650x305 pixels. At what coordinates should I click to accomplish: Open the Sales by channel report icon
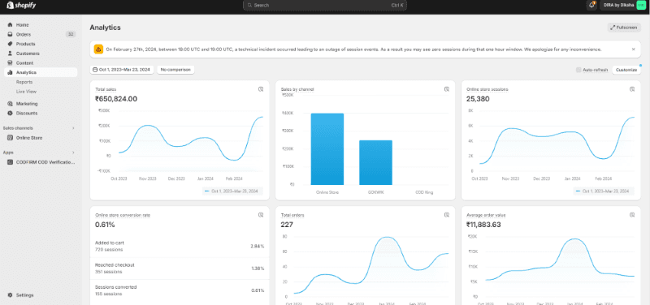(x=446, y=89)
